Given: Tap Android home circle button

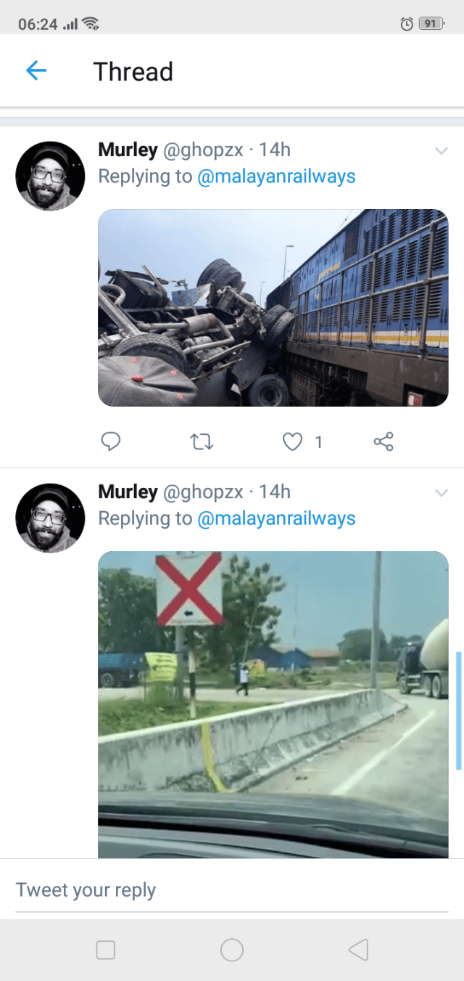Looking at the screenshot, I should 232,950.
